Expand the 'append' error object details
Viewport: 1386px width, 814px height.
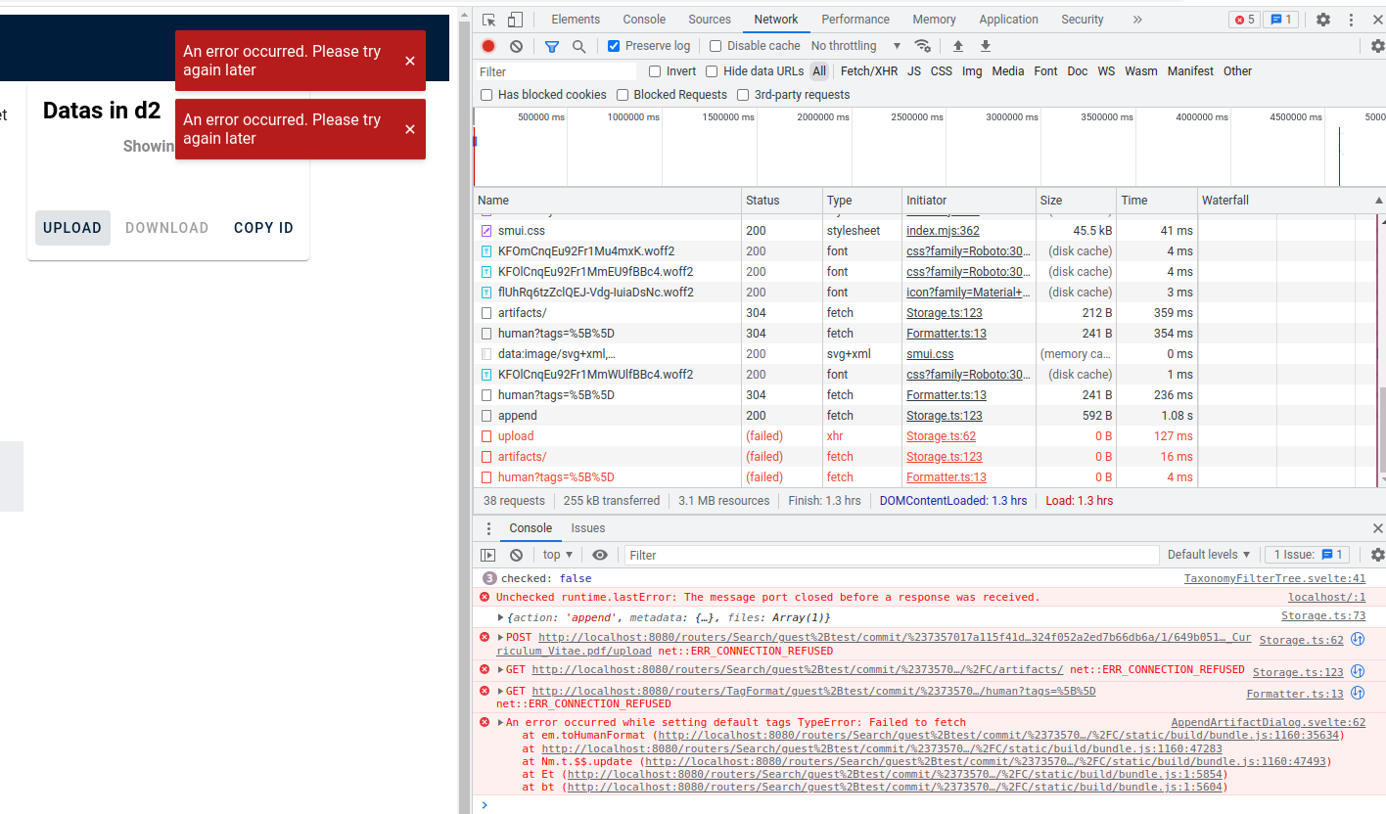(x=502, y=615)
